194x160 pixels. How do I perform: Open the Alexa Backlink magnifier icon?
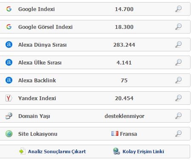point(178,80)
